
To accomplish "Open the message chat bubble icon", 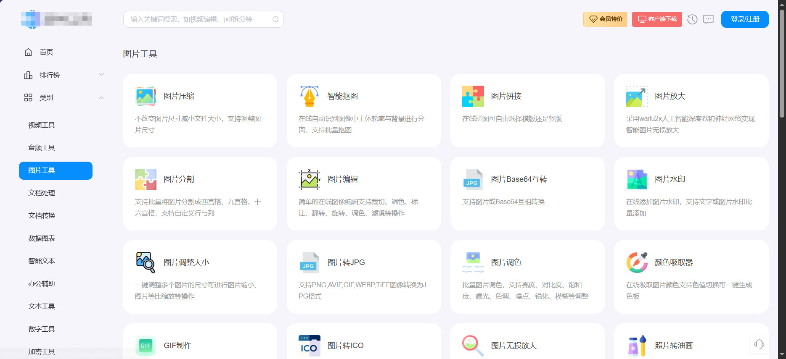I will tap(708, 19).
